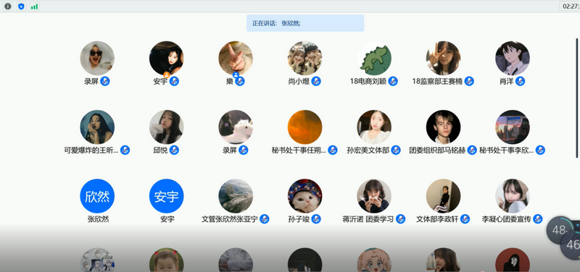
Task: Click the floating gauge showing 48
Action: [x=560, y=230]
